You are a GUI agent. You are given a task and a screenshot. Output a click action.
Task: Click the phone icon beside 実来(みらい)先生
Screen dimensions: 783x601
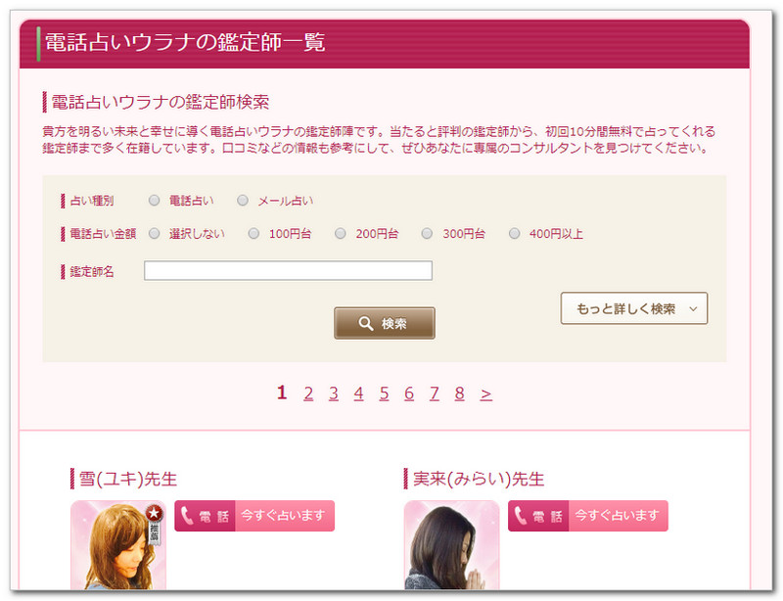pos(520,516)
